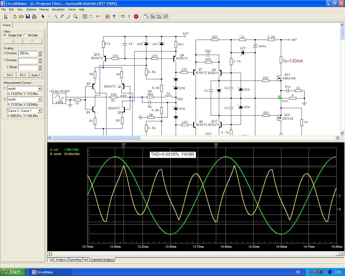This screenshot has height=276, width=345.
Task: Switch to the AC Analysis tab
Action: point(58,260)
